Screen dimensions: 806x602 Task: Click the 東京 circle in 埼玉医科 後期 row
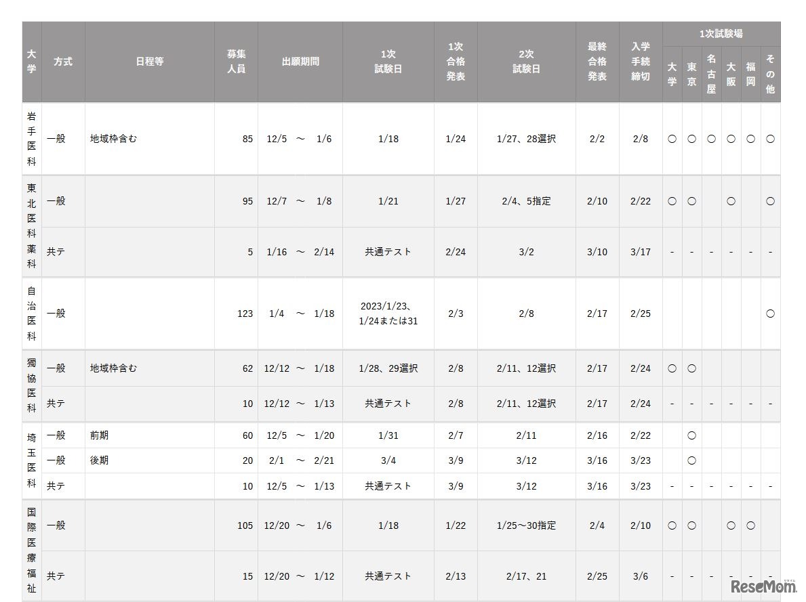[x=691, y=460]
